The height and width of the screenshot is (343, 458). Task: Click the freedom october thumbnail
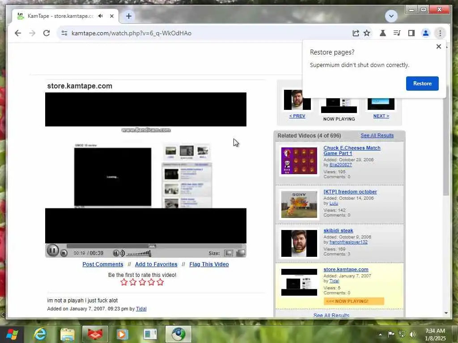(299, 204)
